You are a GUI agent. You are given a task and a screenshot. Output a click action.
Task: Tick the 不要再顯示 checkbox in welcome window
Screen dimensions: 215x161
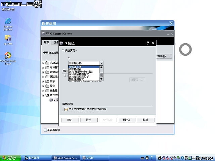click(45, 130)
